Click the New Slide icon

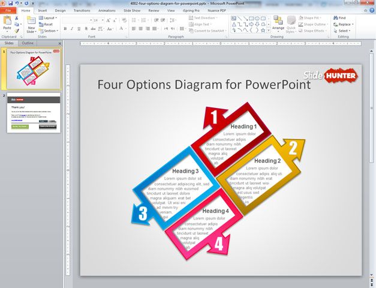(x=31, y=20)
